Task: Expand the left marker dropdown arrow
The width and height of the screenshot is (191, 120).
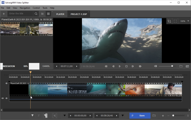Action: pyautogui.click(x=65, y=116)
